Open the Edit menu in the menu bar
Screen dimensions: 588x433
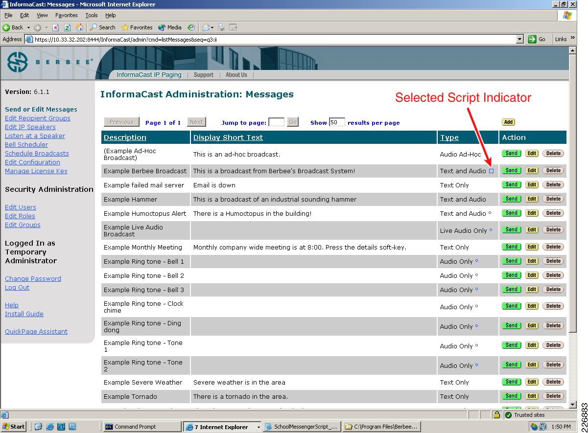24,15
